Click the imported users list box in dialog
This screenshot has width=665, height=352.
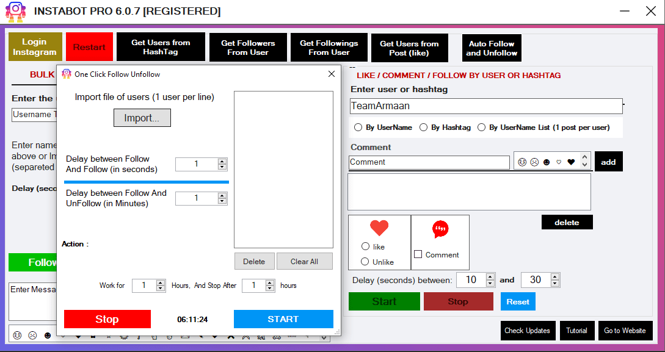pos(283,170)
